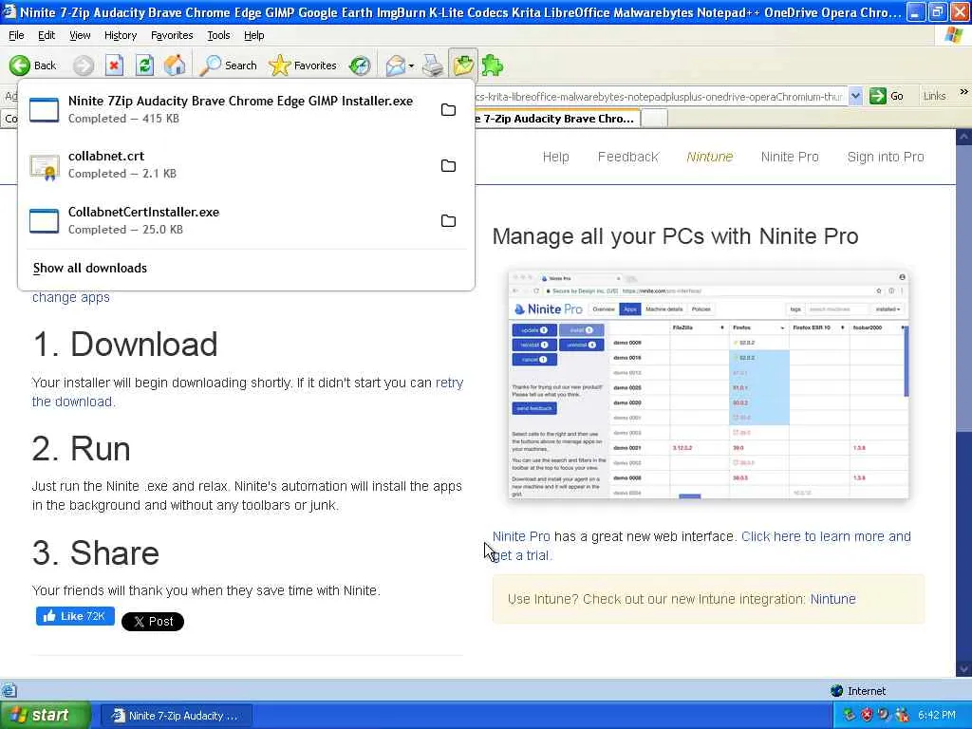
Task: Open the collabnet.crt certificate file icon
Action: 44,166
